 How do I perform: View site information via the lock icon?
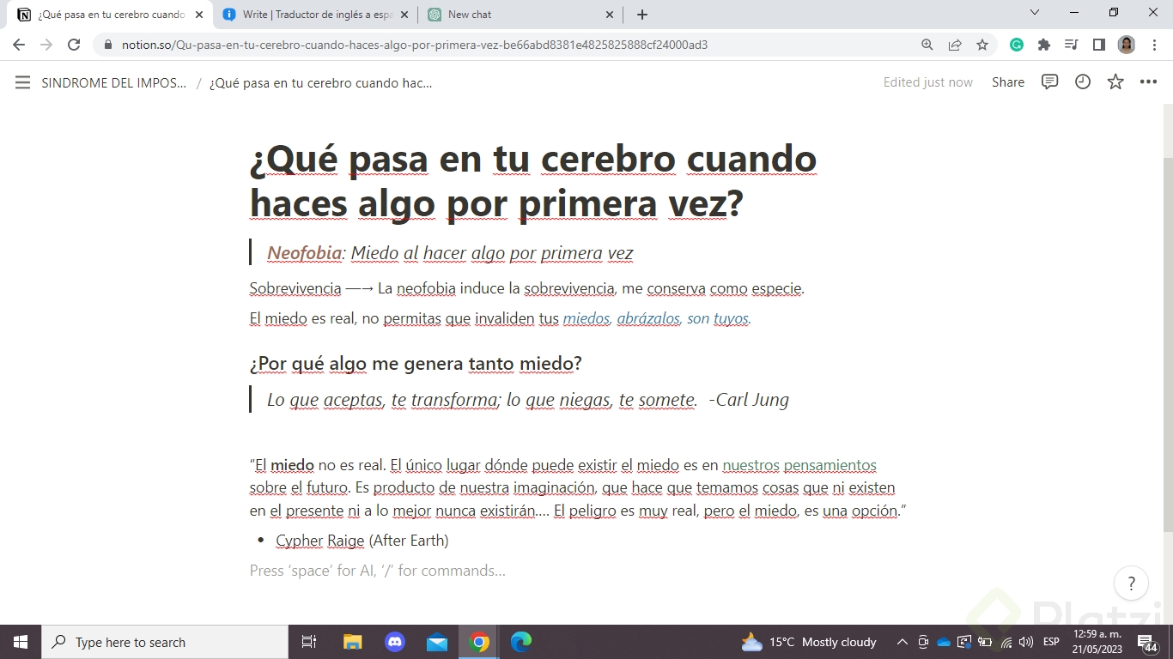(x=108, y=45)
